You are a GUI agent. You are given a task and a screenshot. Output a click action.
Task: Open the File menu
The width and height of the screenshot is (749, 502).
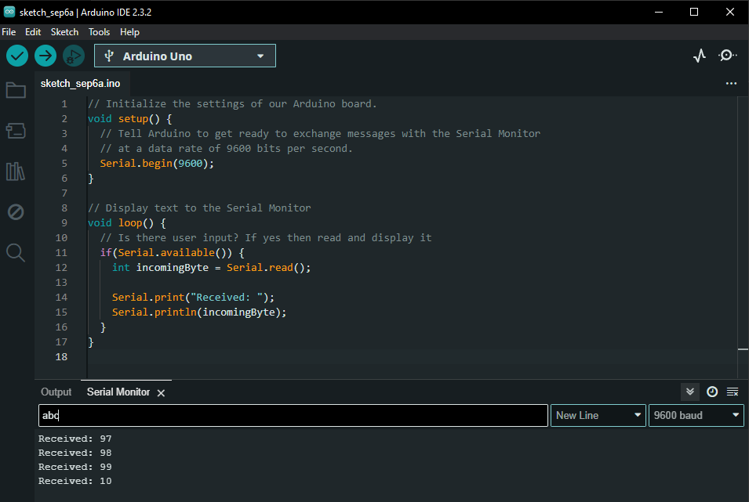[x=9, y=32]
